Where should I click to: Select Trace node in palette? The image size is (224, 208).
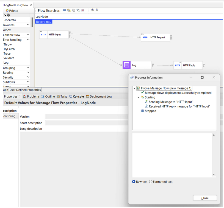coord(7,54)
